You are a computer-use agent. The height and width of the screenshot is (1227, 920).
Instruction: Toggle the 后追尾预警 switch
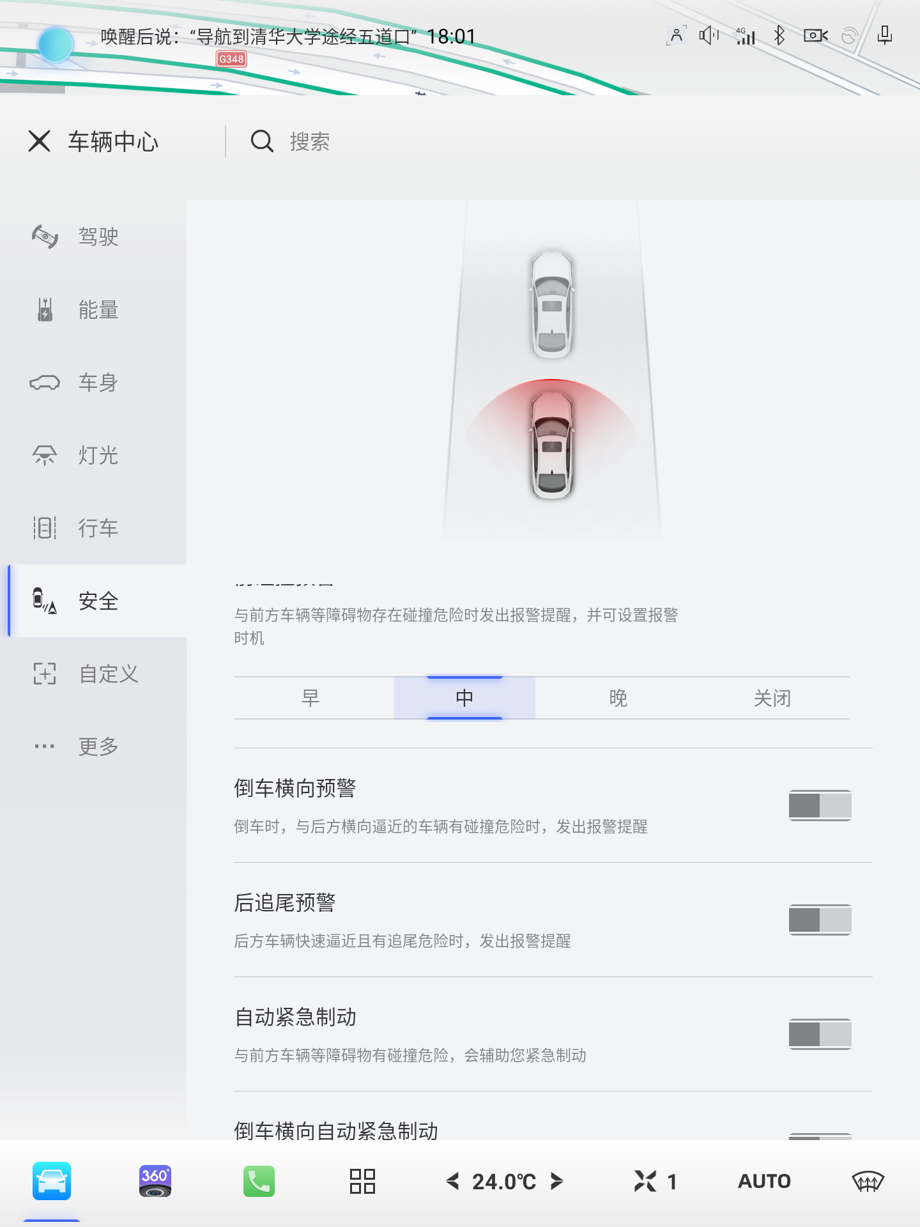pyautogui.click(x=820, y=920)
